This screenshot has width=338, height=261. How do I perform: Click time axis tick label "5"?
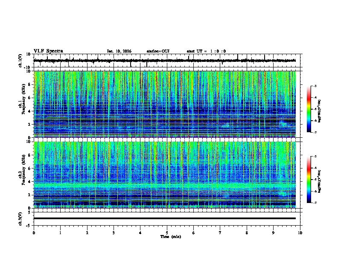(x=167, y=233)
